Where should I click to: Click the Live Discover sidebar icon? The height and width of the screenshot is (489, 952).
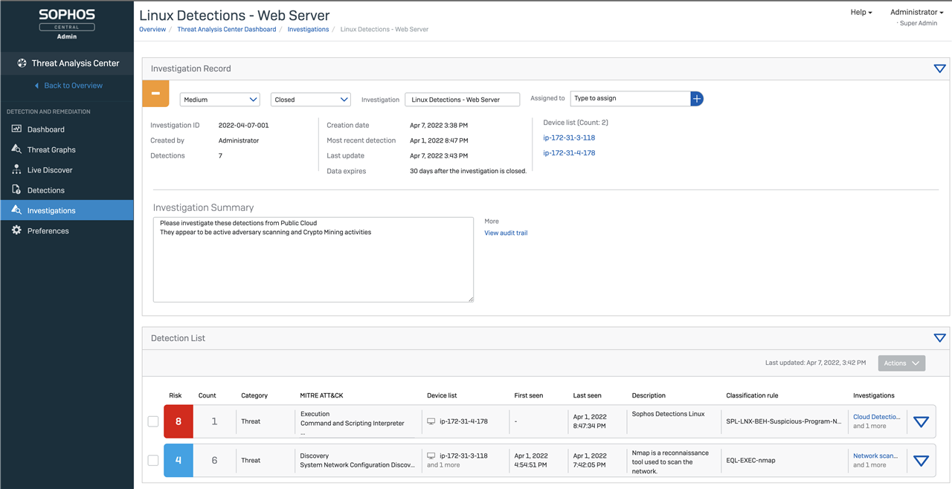point(16,169)
